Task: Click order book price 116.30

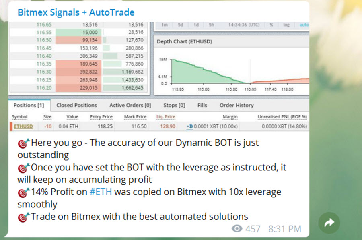Action: tap(44, 72)
